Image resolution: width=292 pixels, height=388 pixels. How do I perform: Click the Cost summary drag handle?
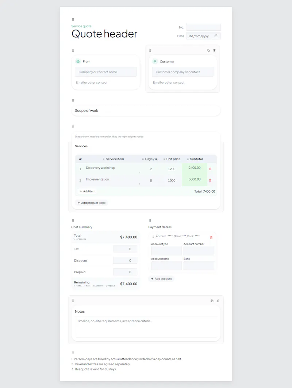pos(73,220)
